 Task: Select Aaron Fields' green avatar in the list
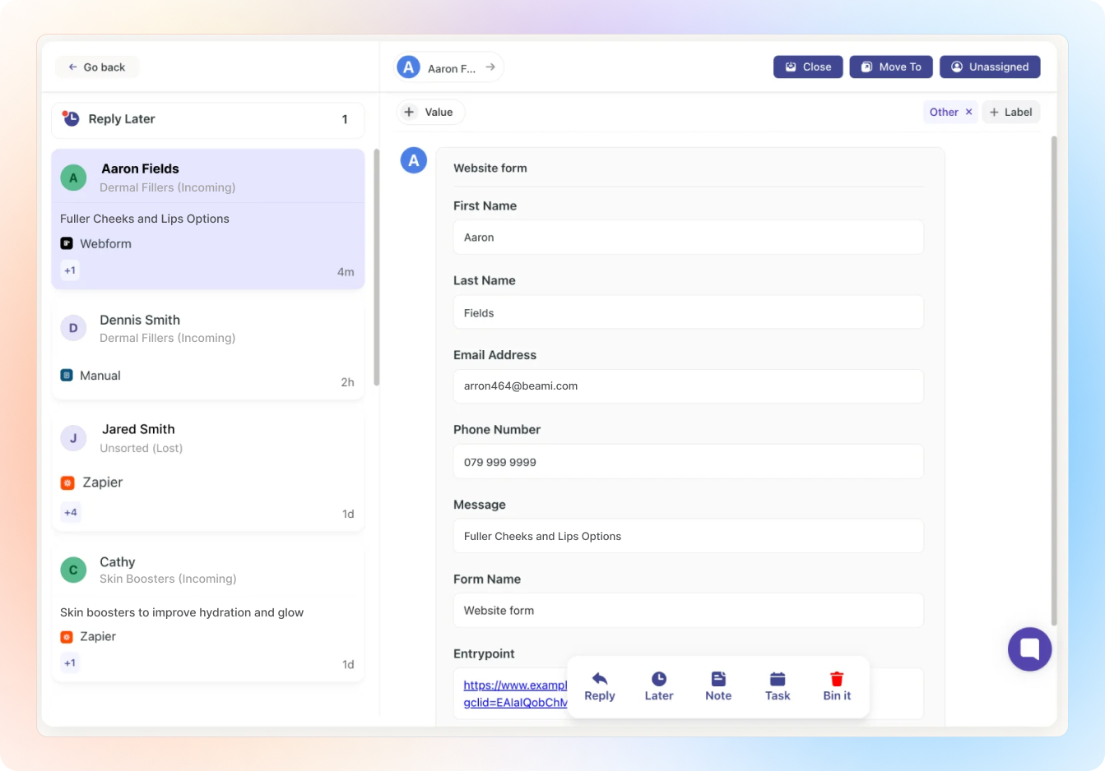[73, 178]
